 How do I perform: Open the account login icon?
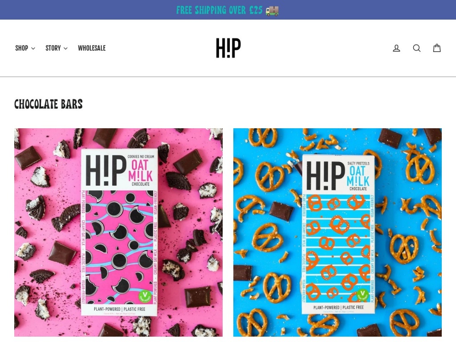pyautogui.click(x=396, y=48)
